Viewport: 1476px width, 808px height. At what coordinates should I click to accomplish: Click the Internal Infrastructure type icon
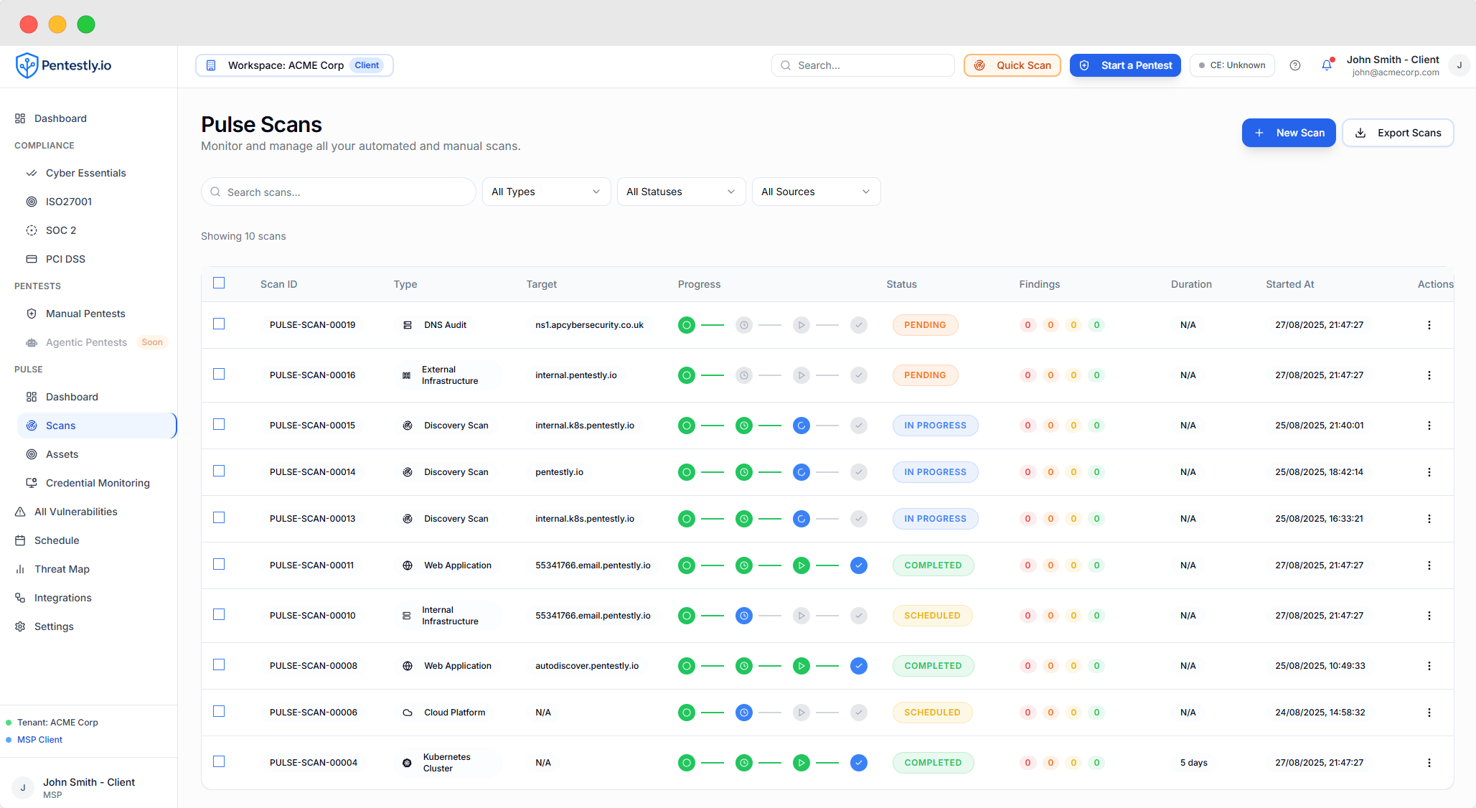(407, 616)
